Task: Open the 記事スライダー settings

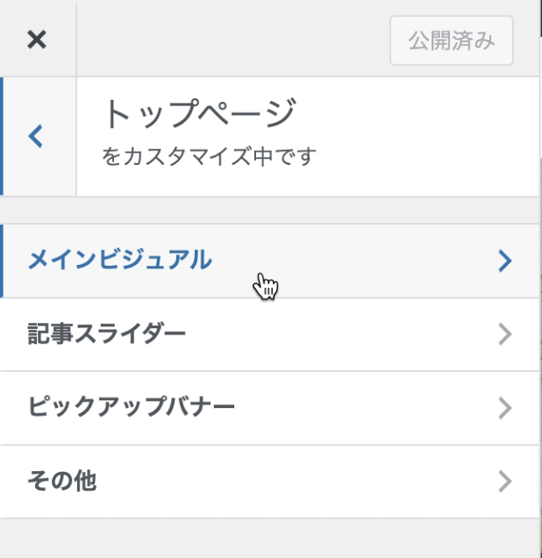Action: pyautogui.click(x=107, y=334)
